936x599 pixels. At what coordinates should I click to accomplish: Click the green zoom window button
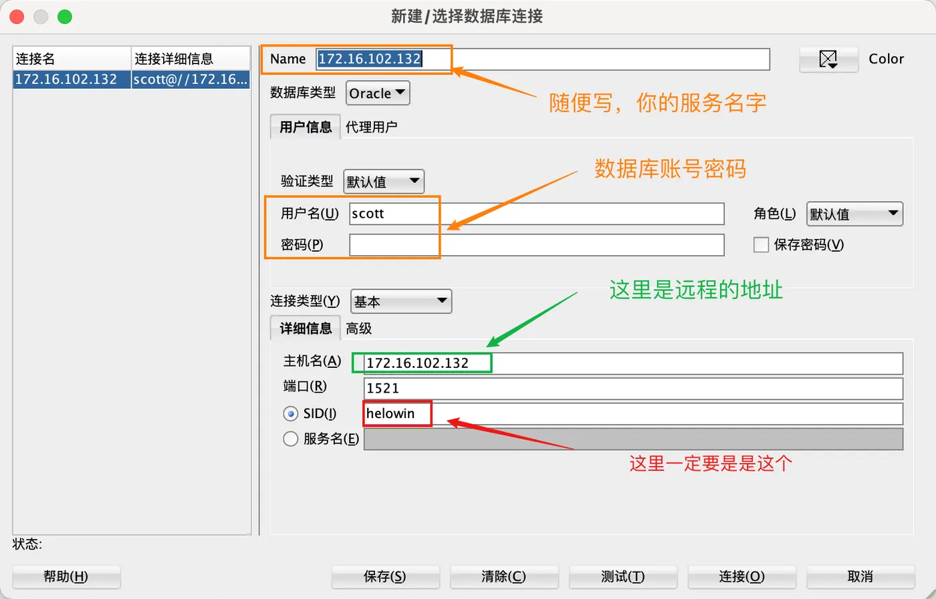[65, 17]
